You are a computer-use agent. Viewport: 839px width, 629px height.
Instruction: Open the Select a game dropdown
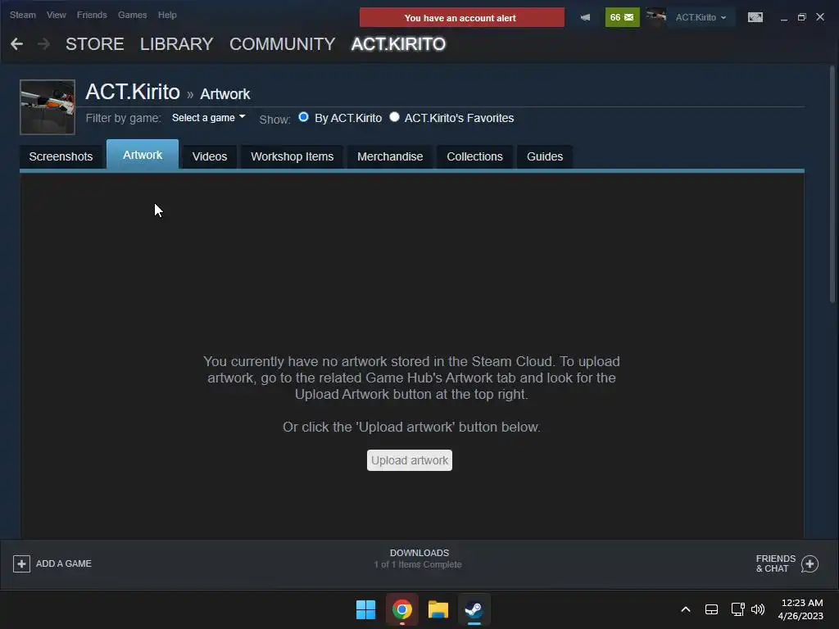point(209,118)
